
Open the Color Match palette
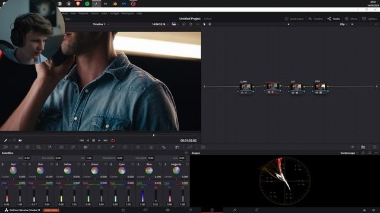pos(17,147)
